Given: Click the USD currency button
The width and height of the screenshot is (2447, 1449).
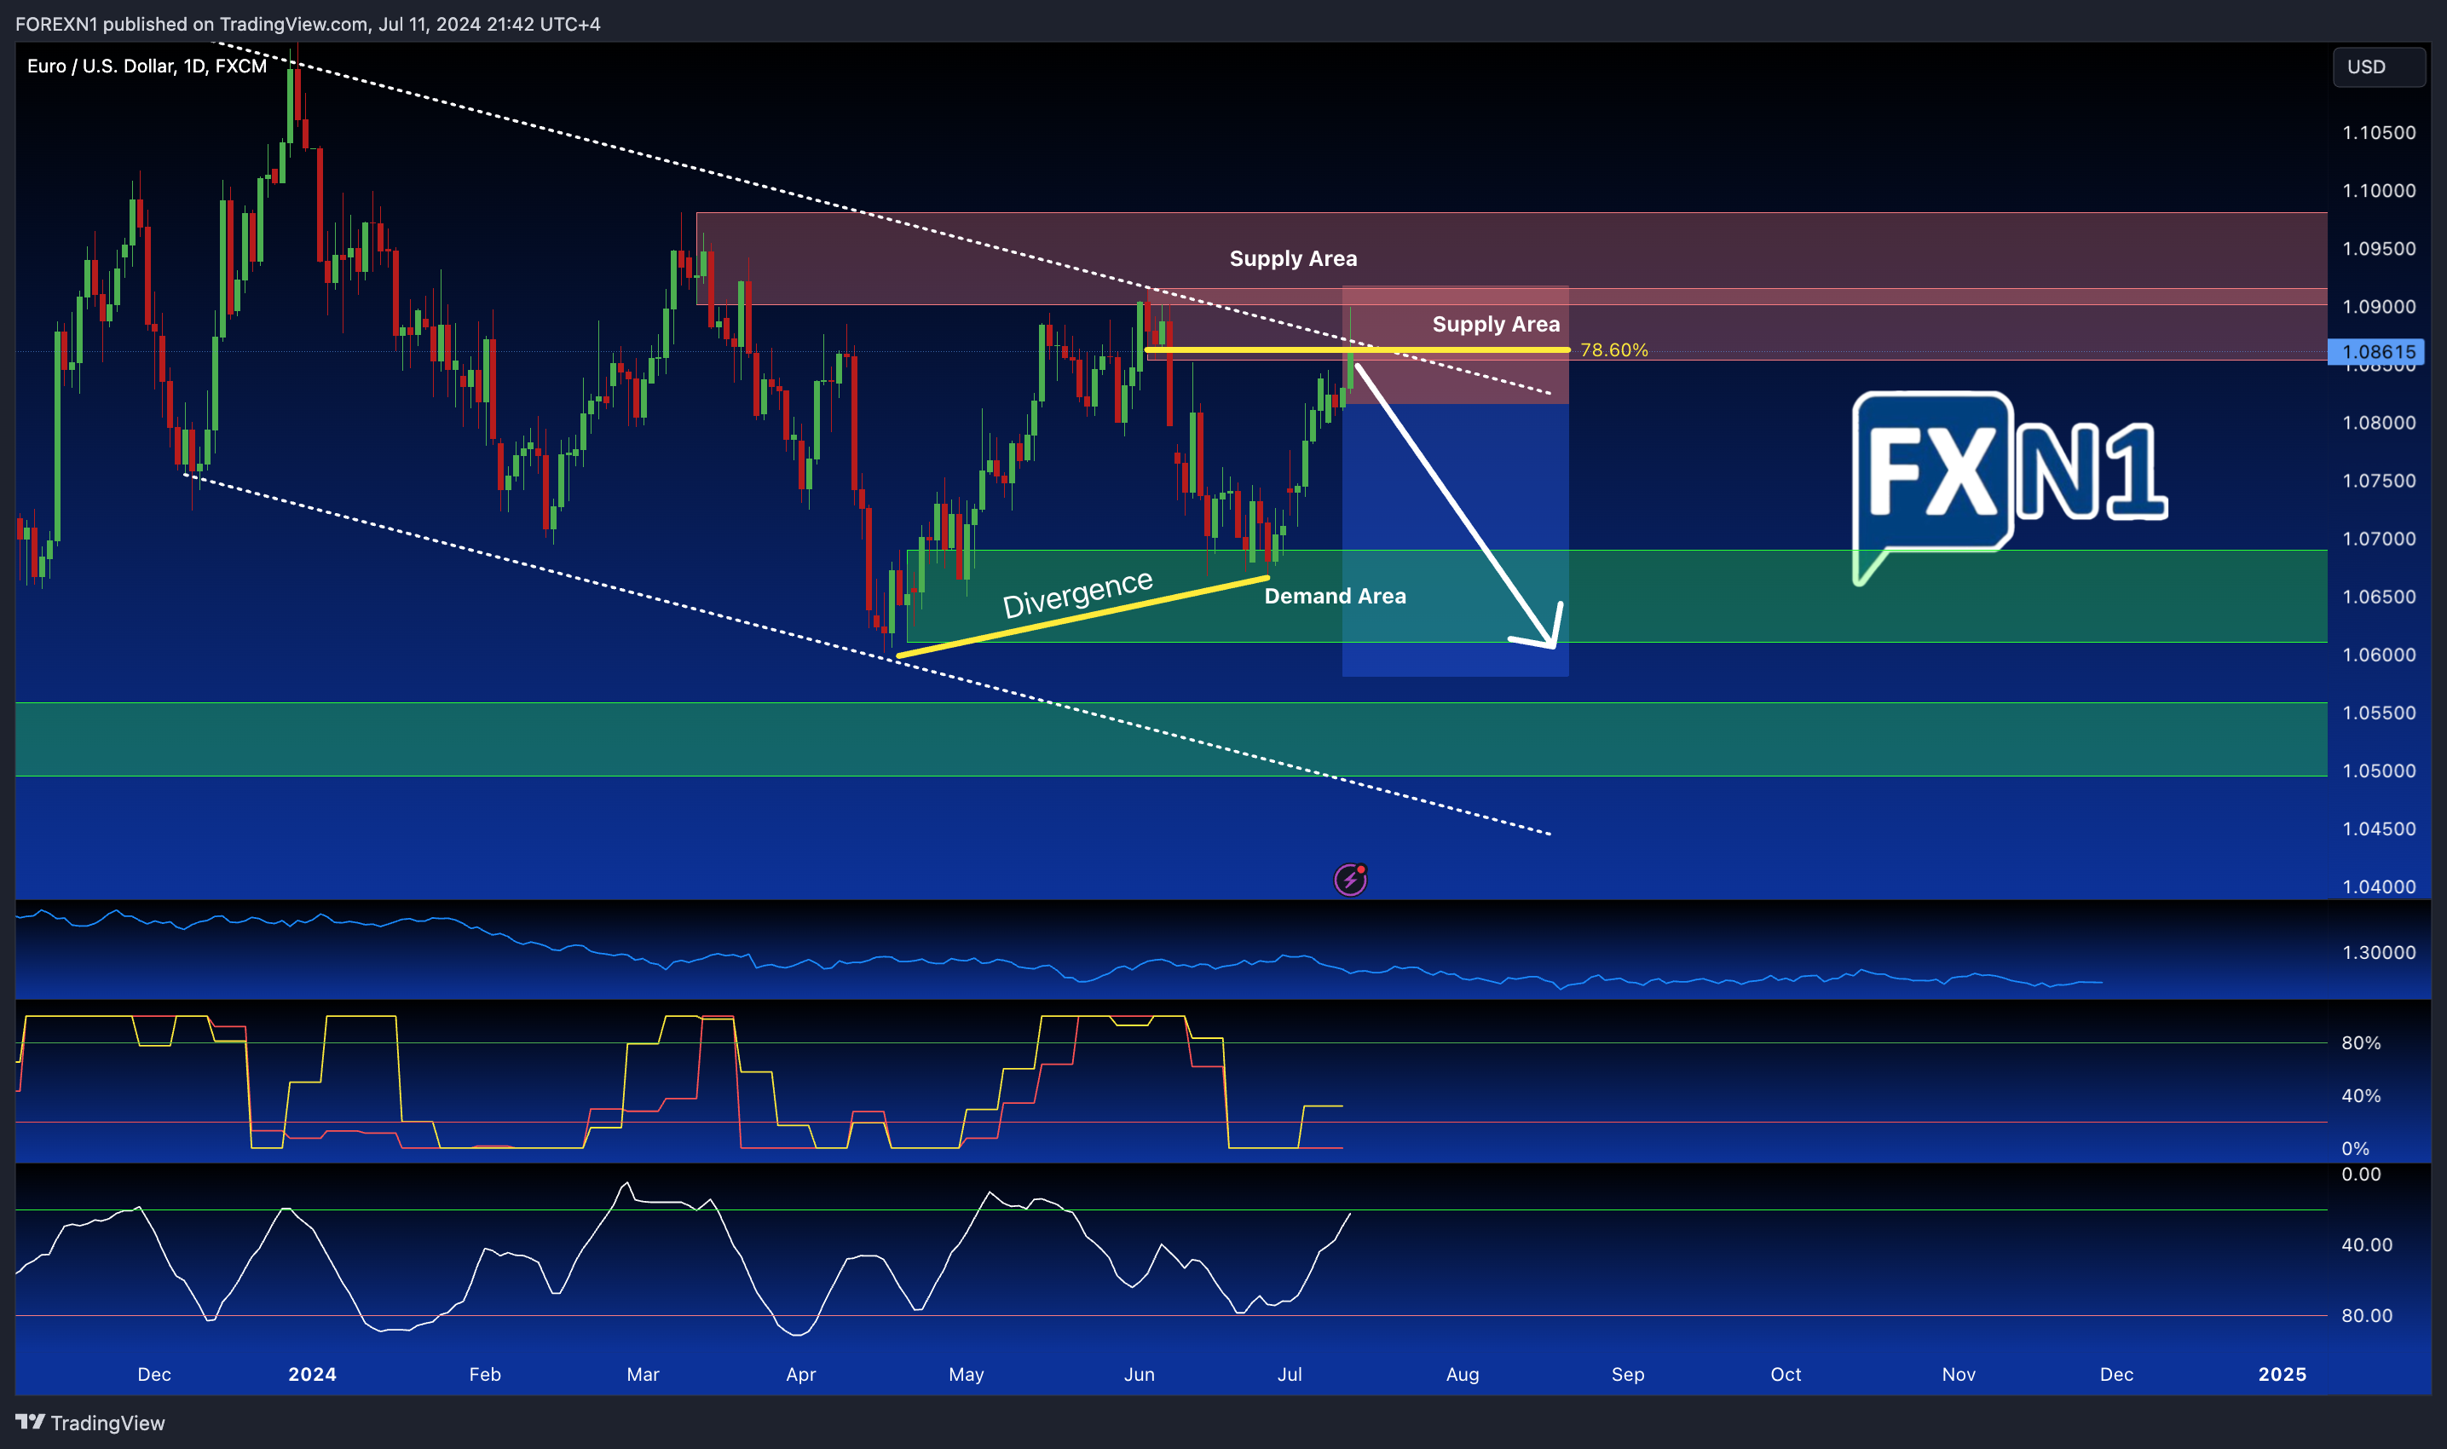Looking at the screenshot, I should [2379, 66].
